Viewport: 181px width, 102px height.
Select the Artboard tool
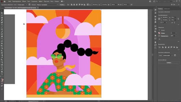(2, 67)
